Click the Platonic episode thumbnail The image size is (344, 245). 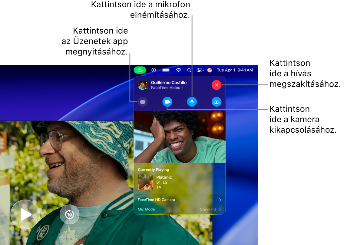[x=145, y=182]
